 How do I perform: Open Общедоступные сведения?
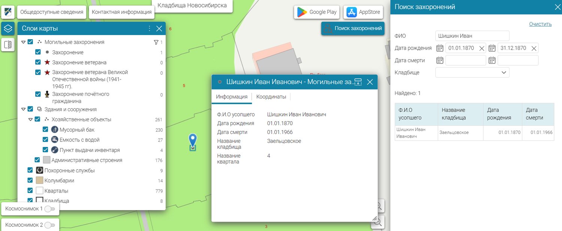(x=52, y=12)
